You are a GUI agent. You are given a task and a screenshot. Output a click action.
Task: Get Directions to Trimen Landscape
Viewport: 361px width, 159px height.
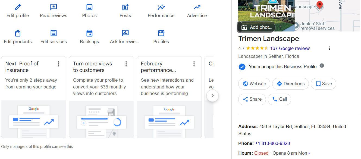(290, 84)
